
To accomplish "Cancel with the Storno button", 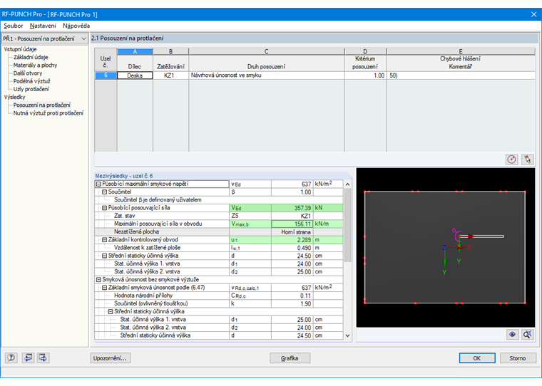I will click(x=518, y=358).
